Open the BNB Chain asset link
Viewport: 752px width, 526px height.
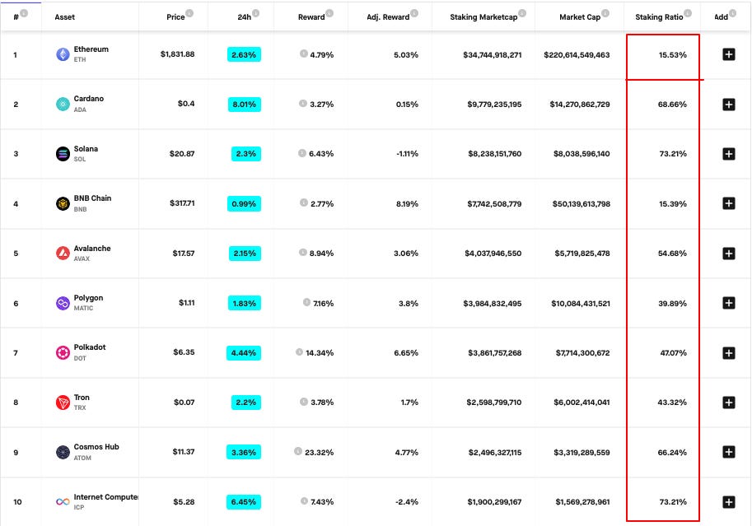pyautogui.click(x=92, y=198)
